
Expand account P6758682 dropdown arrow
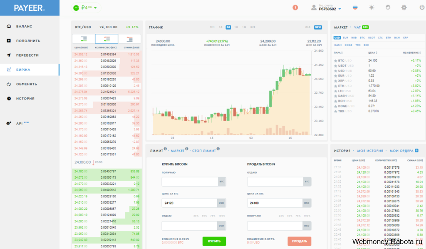(x=339, y=9)
